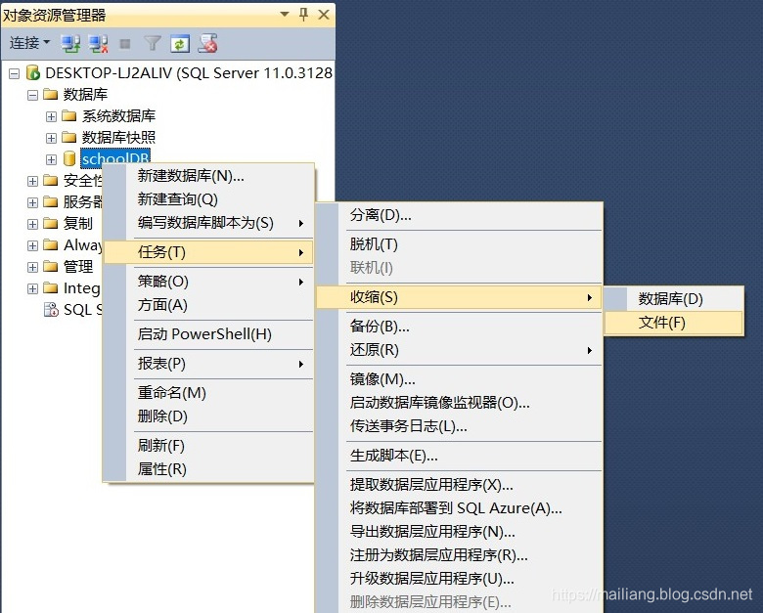763x613 pixels.
Task: Click the AlwaysOn folder icon
Action: pyautogui.click(x=51, y=244)
